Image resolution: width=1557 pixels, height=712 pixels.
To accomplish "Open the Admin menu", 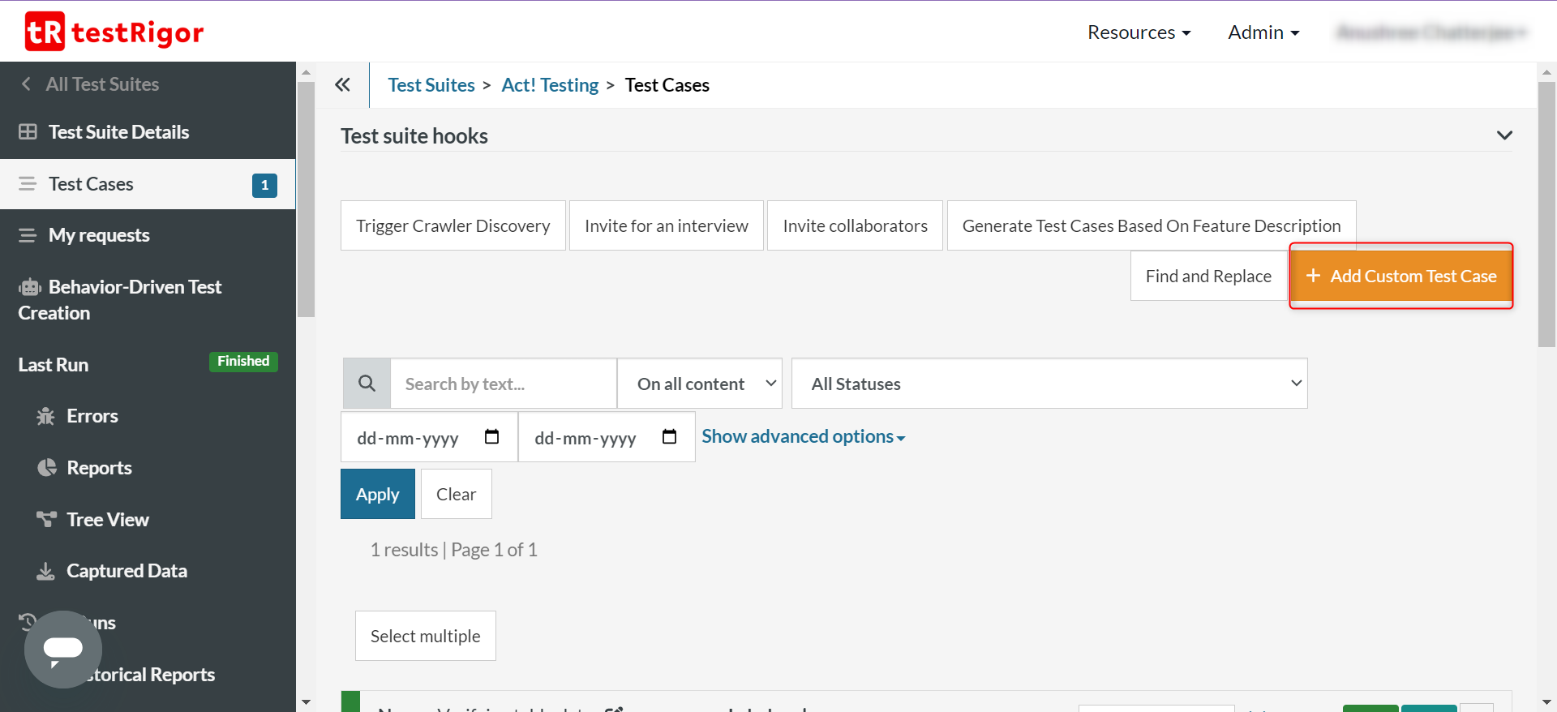I will coord(1263,32).
